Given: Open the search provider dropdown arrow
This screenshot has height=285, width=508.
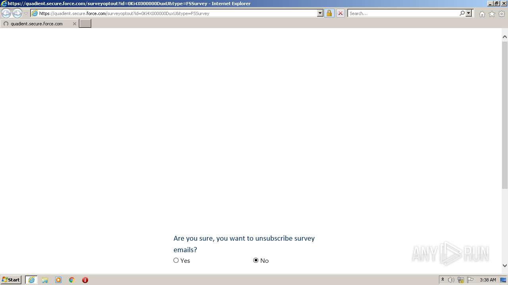Looking at the screenshot, I should tap(469, 13).
